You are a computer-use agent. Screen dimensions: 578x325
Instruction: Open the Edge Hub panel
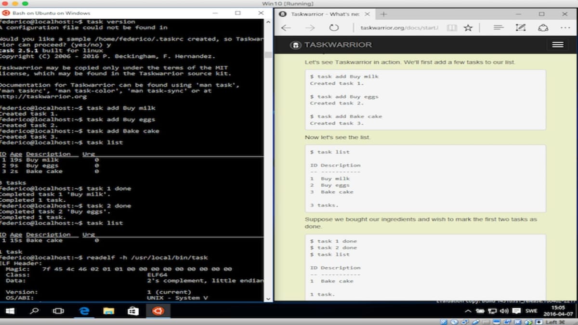click(x=498, y=28)
